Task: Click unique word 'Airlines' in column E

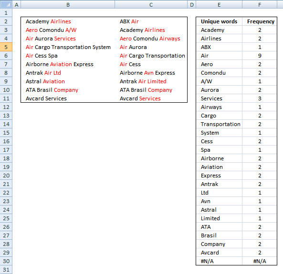Action: (219, 39)
